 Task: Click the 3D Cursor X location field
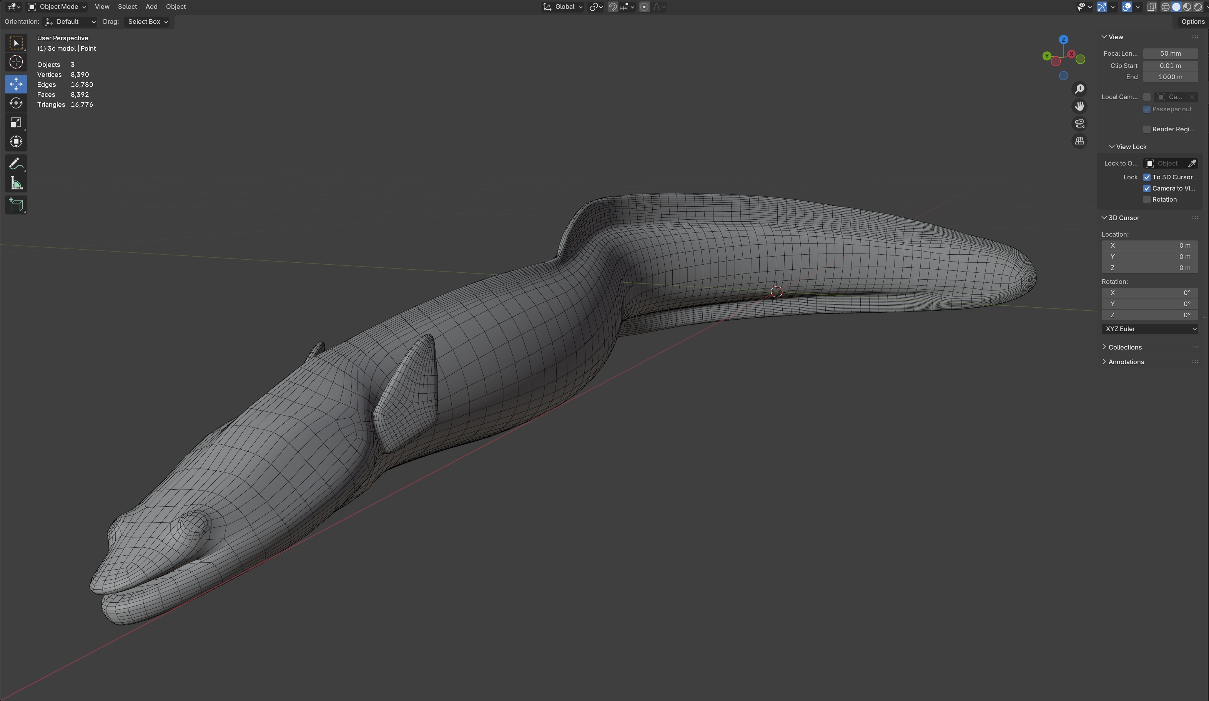1149,245
